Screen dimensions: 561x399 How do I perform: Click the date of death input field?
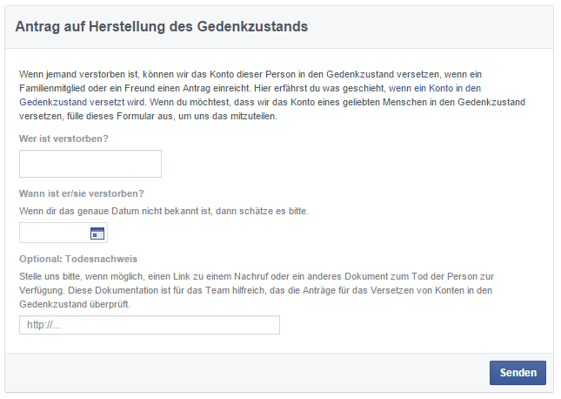point(63,233)
